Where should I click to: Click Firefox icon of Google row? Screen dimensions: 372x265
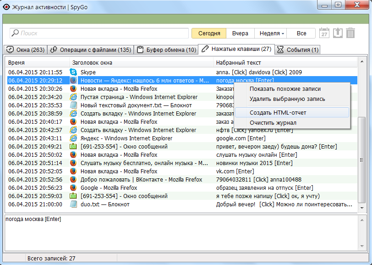(x=73, y=188)
